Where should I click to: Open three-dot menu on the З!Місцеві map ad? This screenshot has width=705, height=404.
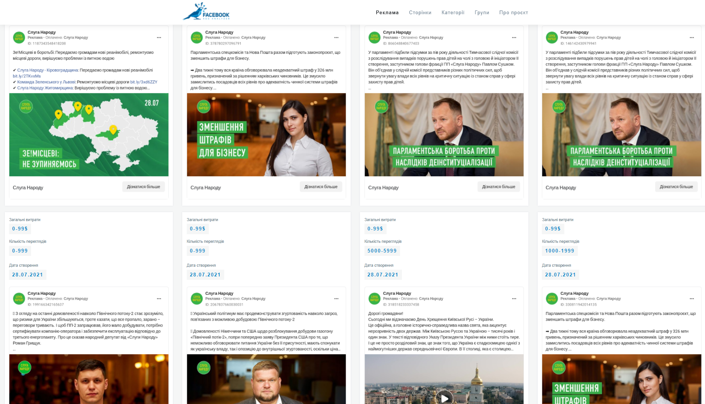point(159,37)
